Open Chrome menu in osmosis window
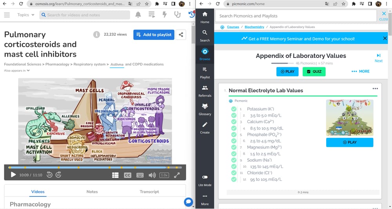This screenshot has width=392, height=209. [x=190, y=4]
